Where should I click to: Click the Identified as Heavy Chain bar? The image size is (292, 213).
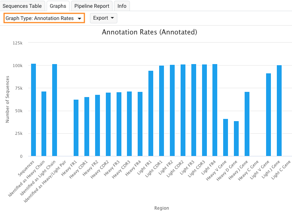click(44, 124)
